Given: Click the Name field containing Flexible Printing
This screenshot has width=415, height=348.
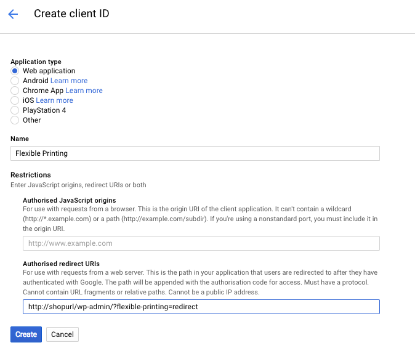Looking at the screenshot, I should coord(195,153).
